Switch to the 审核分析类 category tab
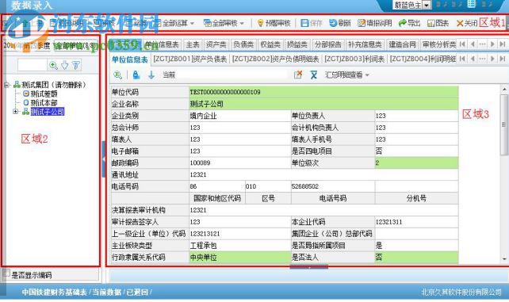This screenshot has width=509, height=302. pyautogui.click(x=439, y=44)
